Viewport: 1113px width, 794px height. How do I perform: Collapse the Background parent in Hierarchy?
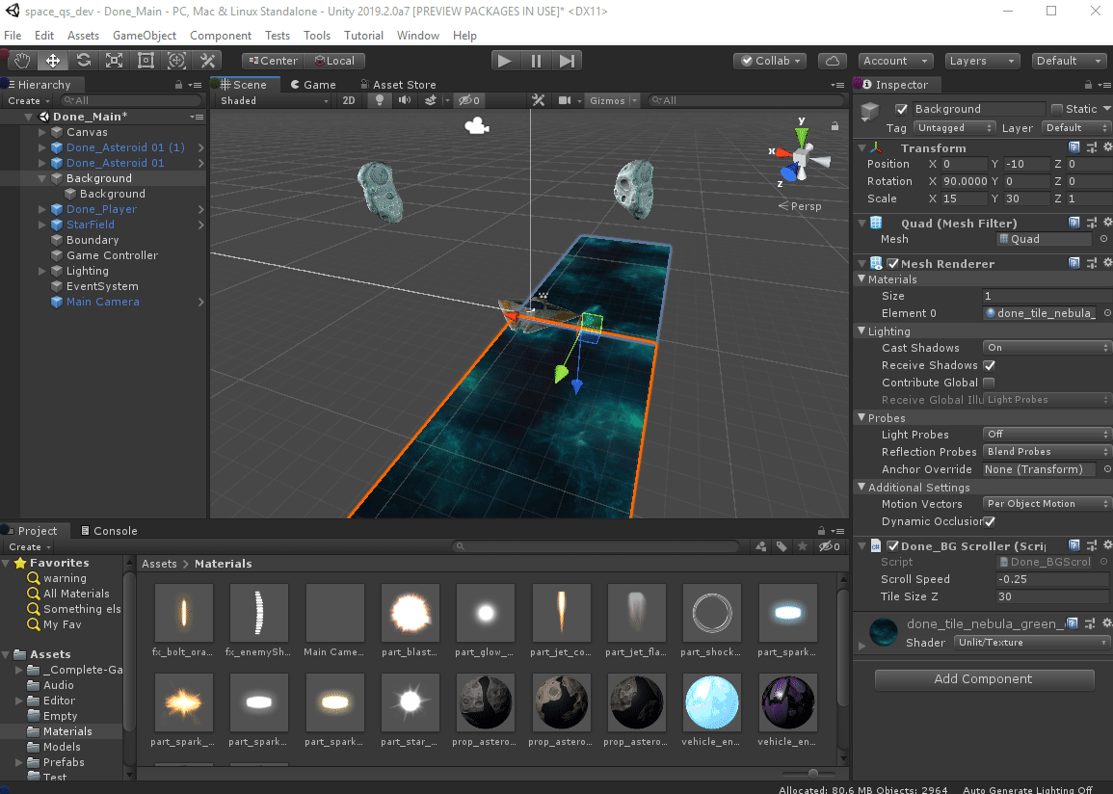pyautogui.click(x=41, y=179)
